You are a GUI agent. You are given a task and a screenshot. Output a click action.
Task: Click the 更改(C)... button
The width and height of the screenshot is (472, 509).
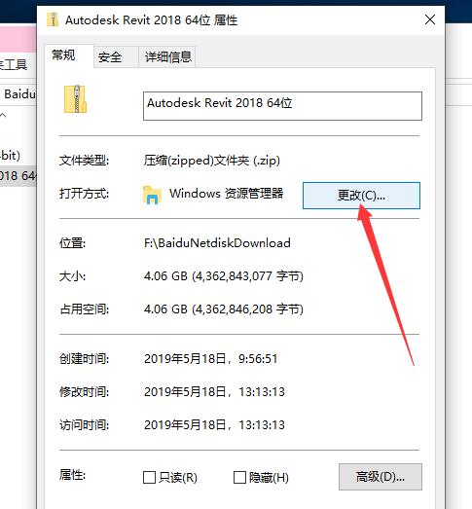pos(361,196)
